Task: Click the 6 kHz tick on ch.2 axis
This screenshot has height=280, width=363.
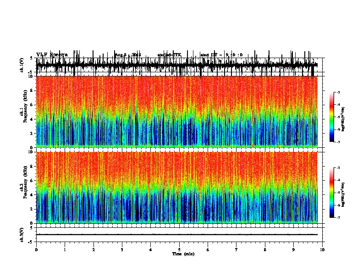Action: [32, 181]
